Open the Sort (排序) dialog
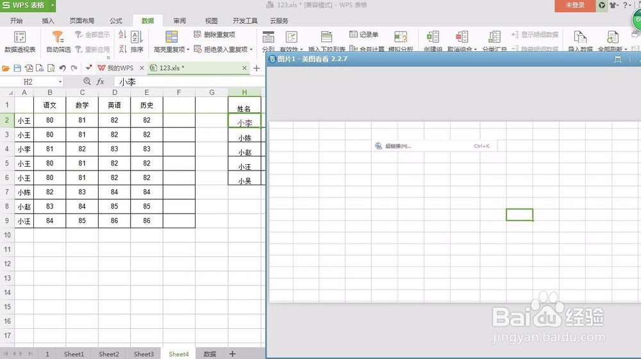The image size is (641, 359). (x=137, y=41)
